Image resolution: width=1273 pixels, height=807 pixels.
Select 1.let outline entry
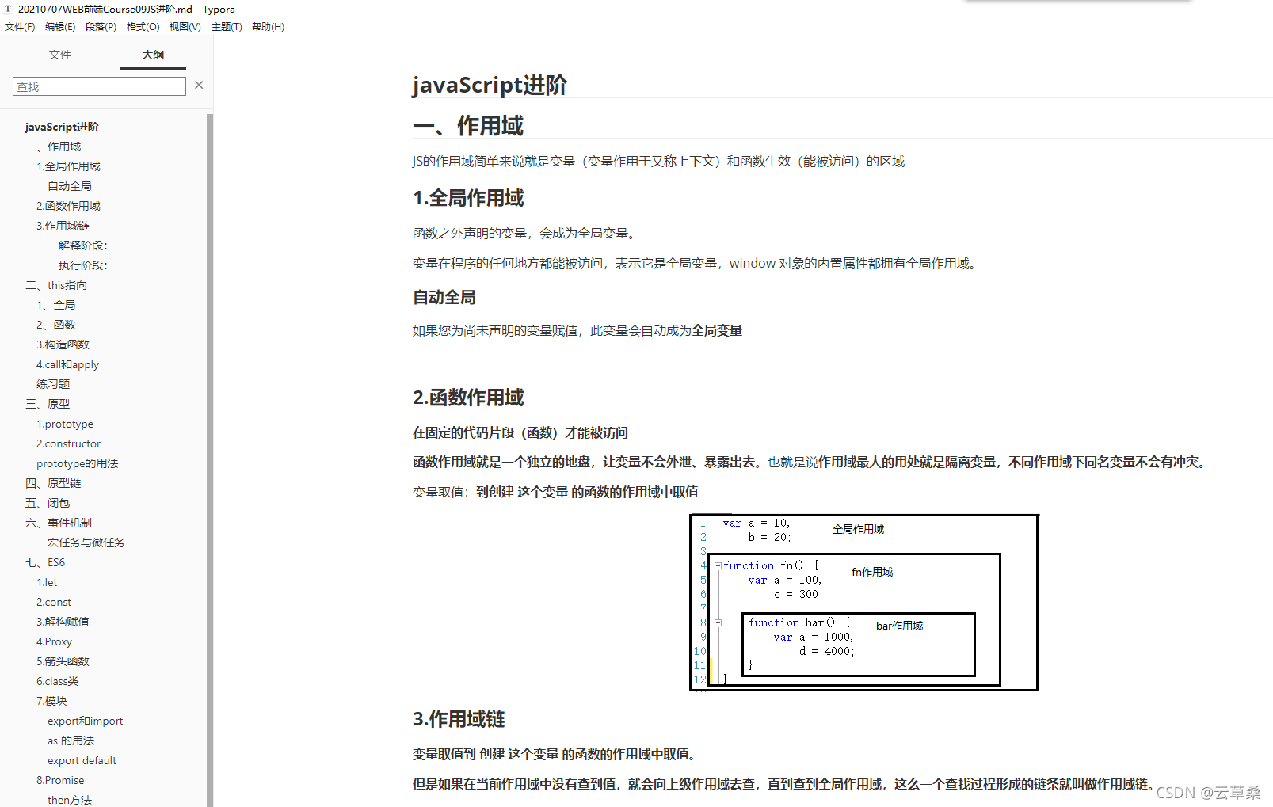tap(47, 582)
